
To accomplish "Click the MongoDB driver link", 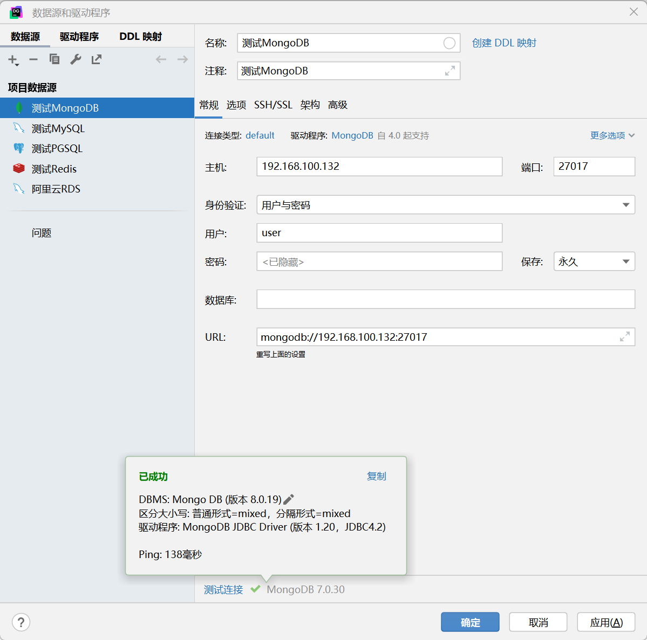I will (x=352, y=135).
